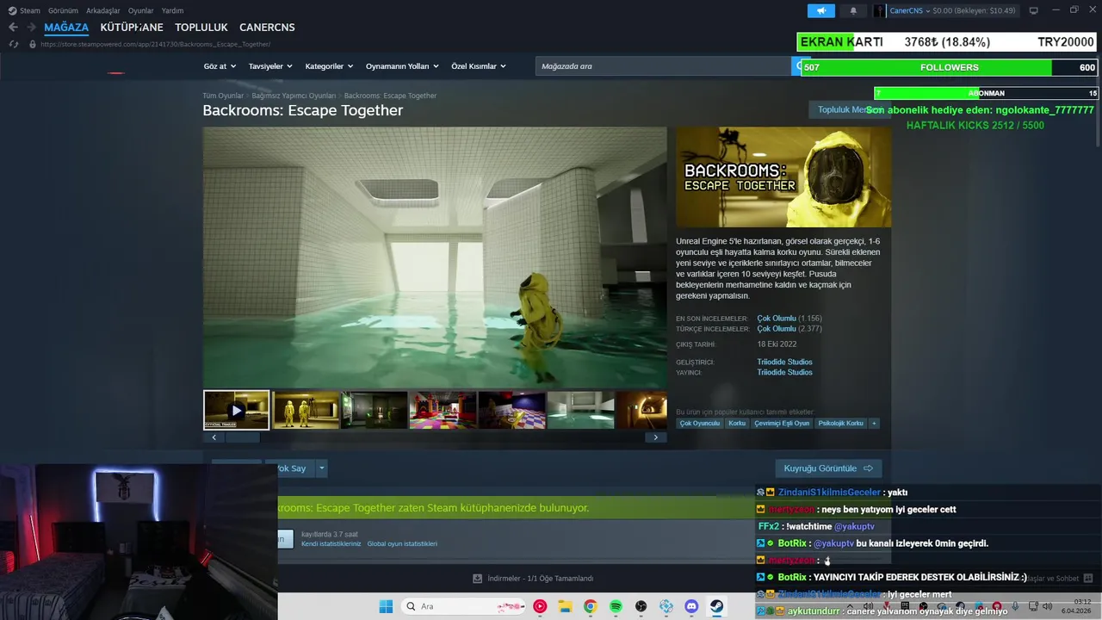Open Bağımsız Yapımcı Oyunları breadcrumb link
1102x620 pixels.
[x=294, y=96]
